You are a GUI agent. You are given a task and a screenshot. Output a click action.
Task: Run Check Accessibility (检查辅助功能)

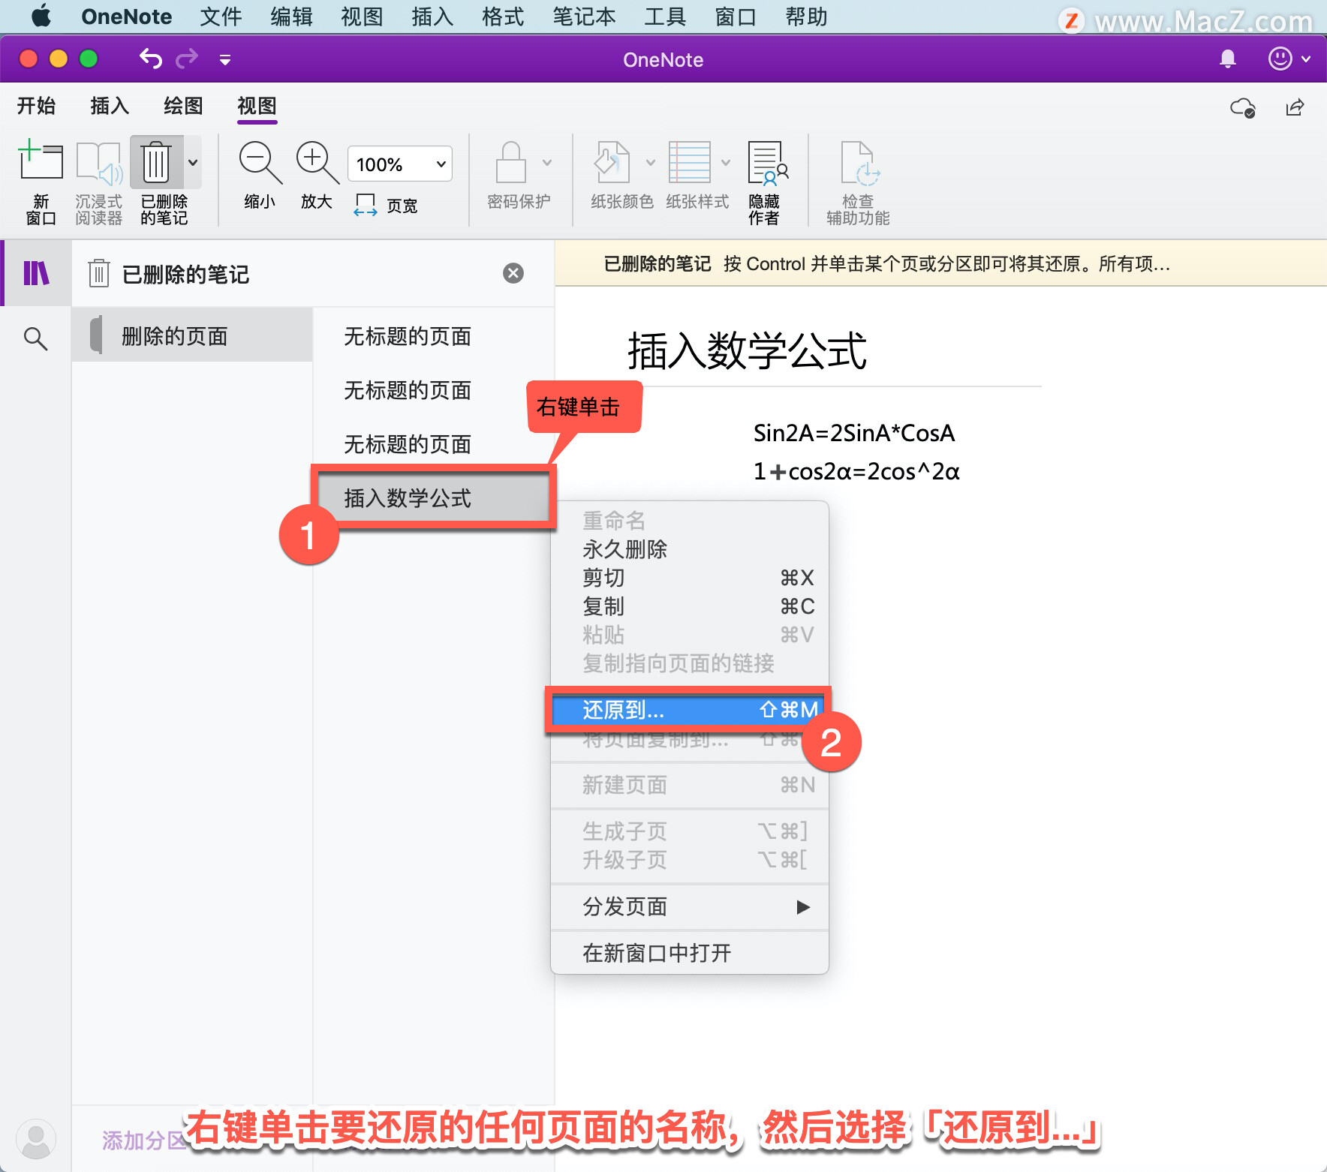click(858, 182)
